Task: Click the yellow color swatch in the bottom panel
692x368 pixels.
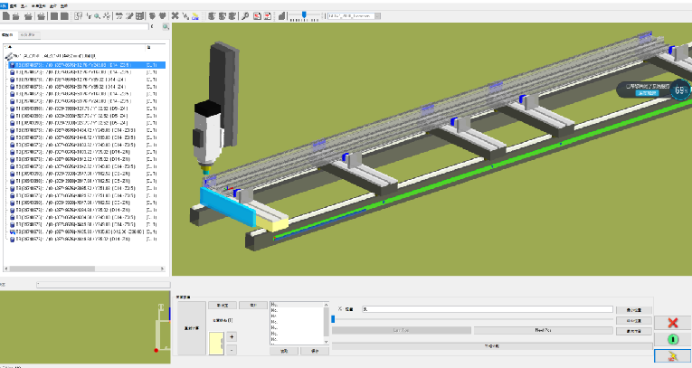Action: [x=215, y=342]
